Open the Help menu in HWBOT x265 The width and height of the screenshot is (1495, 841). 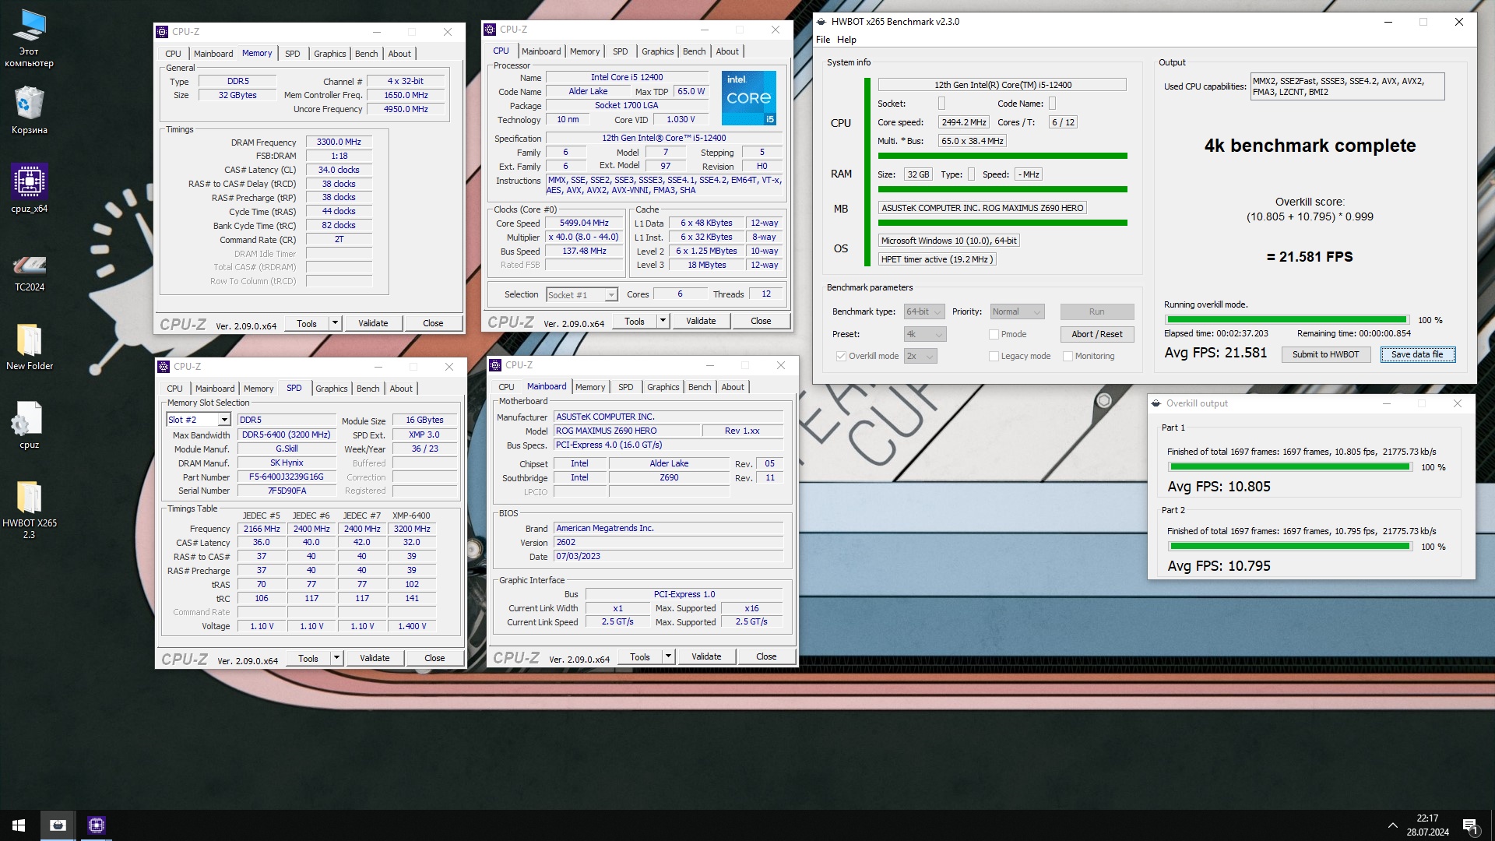click(x=846, y=40)
